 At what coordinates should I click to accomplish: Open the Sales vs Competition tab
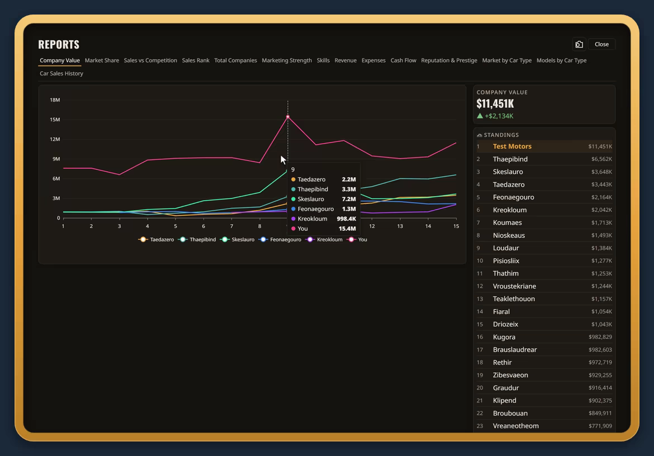point(150,60)
